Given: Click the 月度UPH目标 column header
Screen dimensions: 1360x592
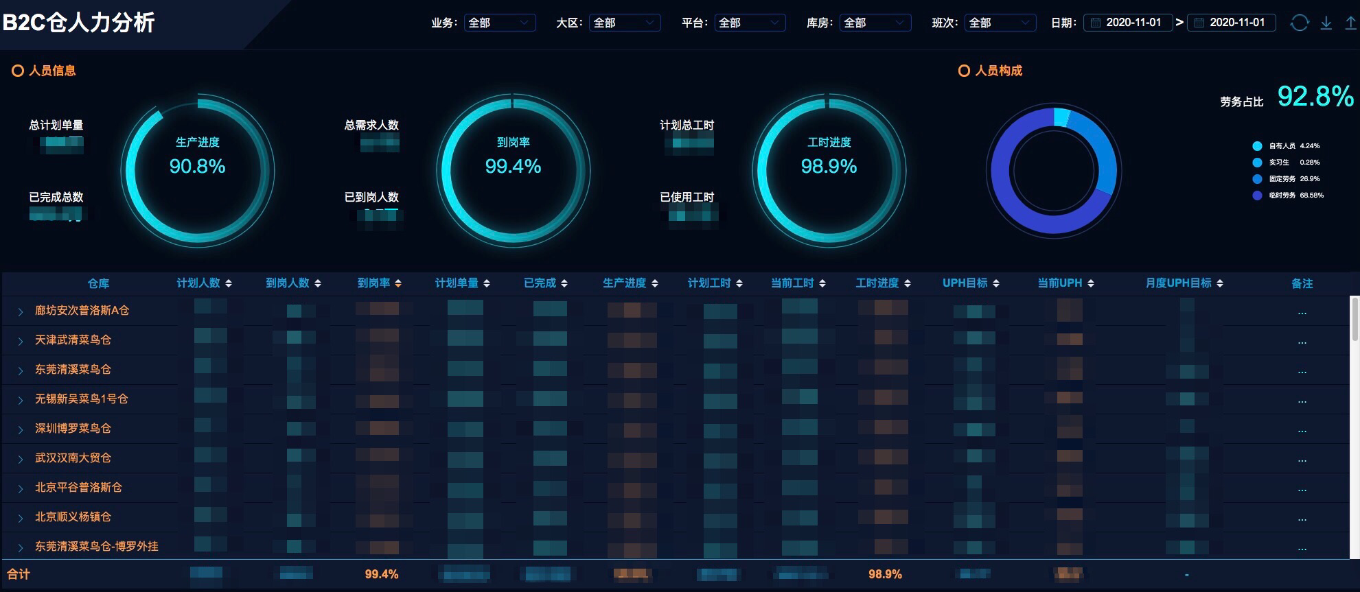Looking at the screenshot, I should (1178, 283).
